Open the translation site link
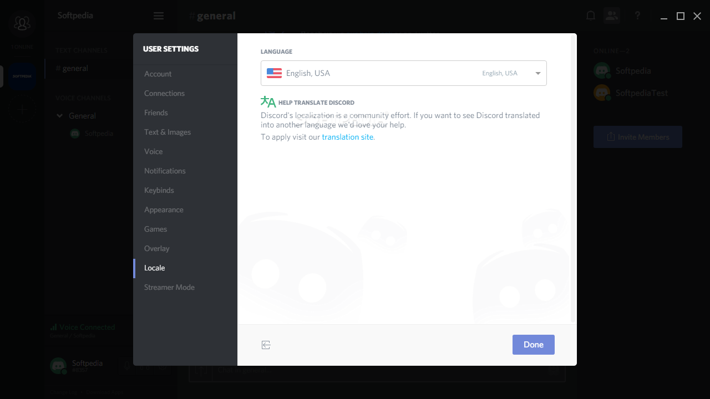 [x=347, y=137]
